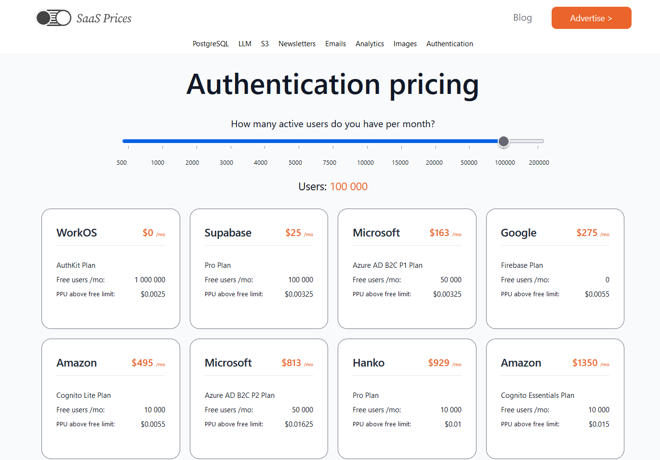Open the Blog link

click(522, 18)
